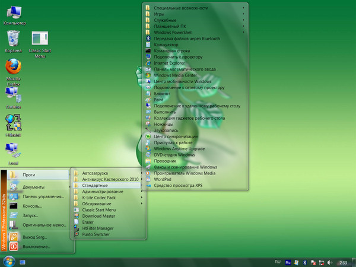Click the network connection tray icon

tap(322, 262)
